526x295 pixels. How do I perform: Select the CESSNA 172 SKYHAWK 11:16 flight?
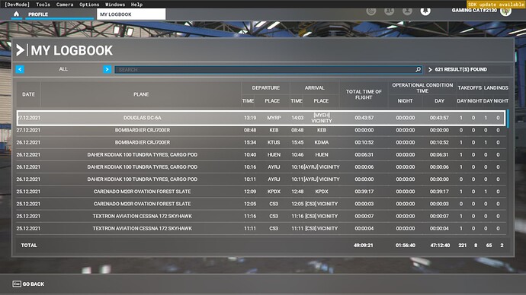pyautogui.click(x=261, y=216)
